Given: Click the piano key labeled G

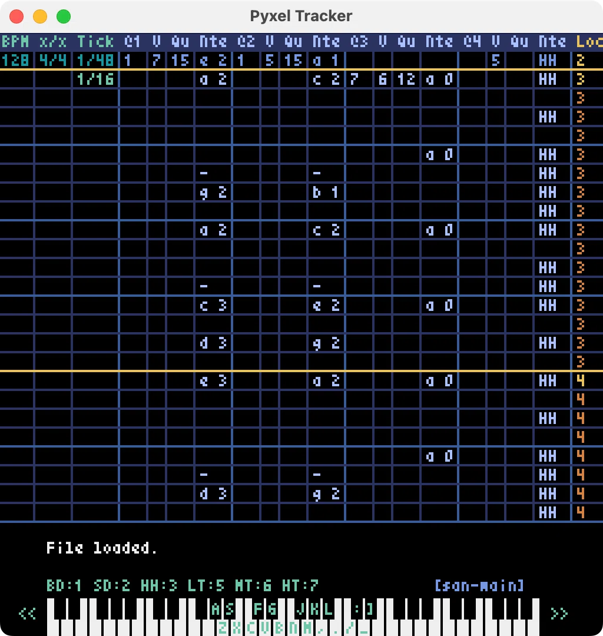Looking at the screenshot, I should (272, 608).
